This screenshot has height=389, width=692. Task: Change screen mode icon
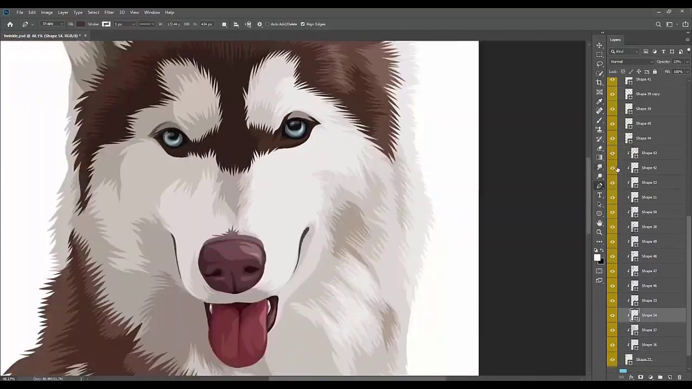pos(599,281)
